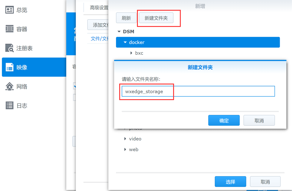Expand the web folder arrow

pyautogui.click(x=125, y=149)
